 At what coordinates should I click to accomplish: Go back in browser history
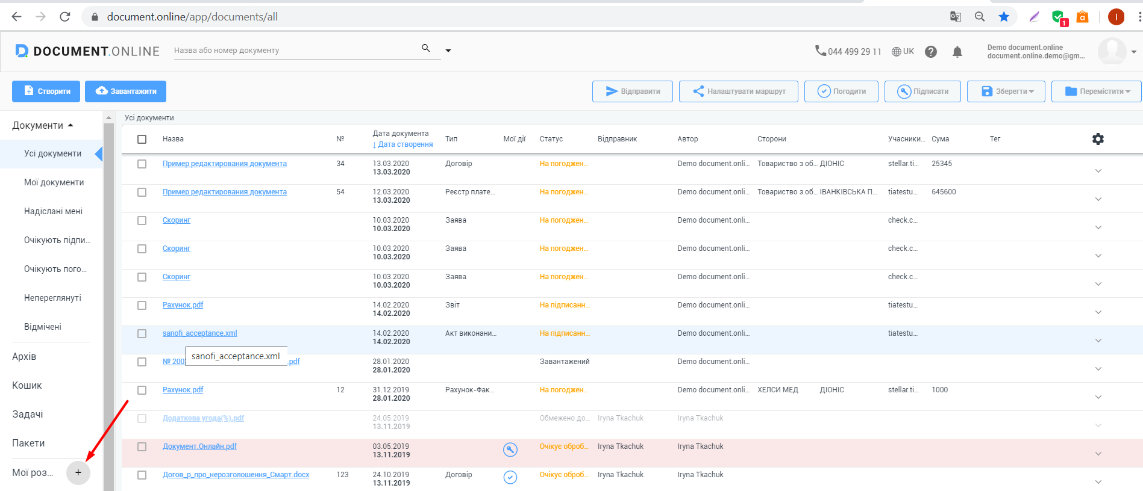pyautogui.click(x=17, y=17)
